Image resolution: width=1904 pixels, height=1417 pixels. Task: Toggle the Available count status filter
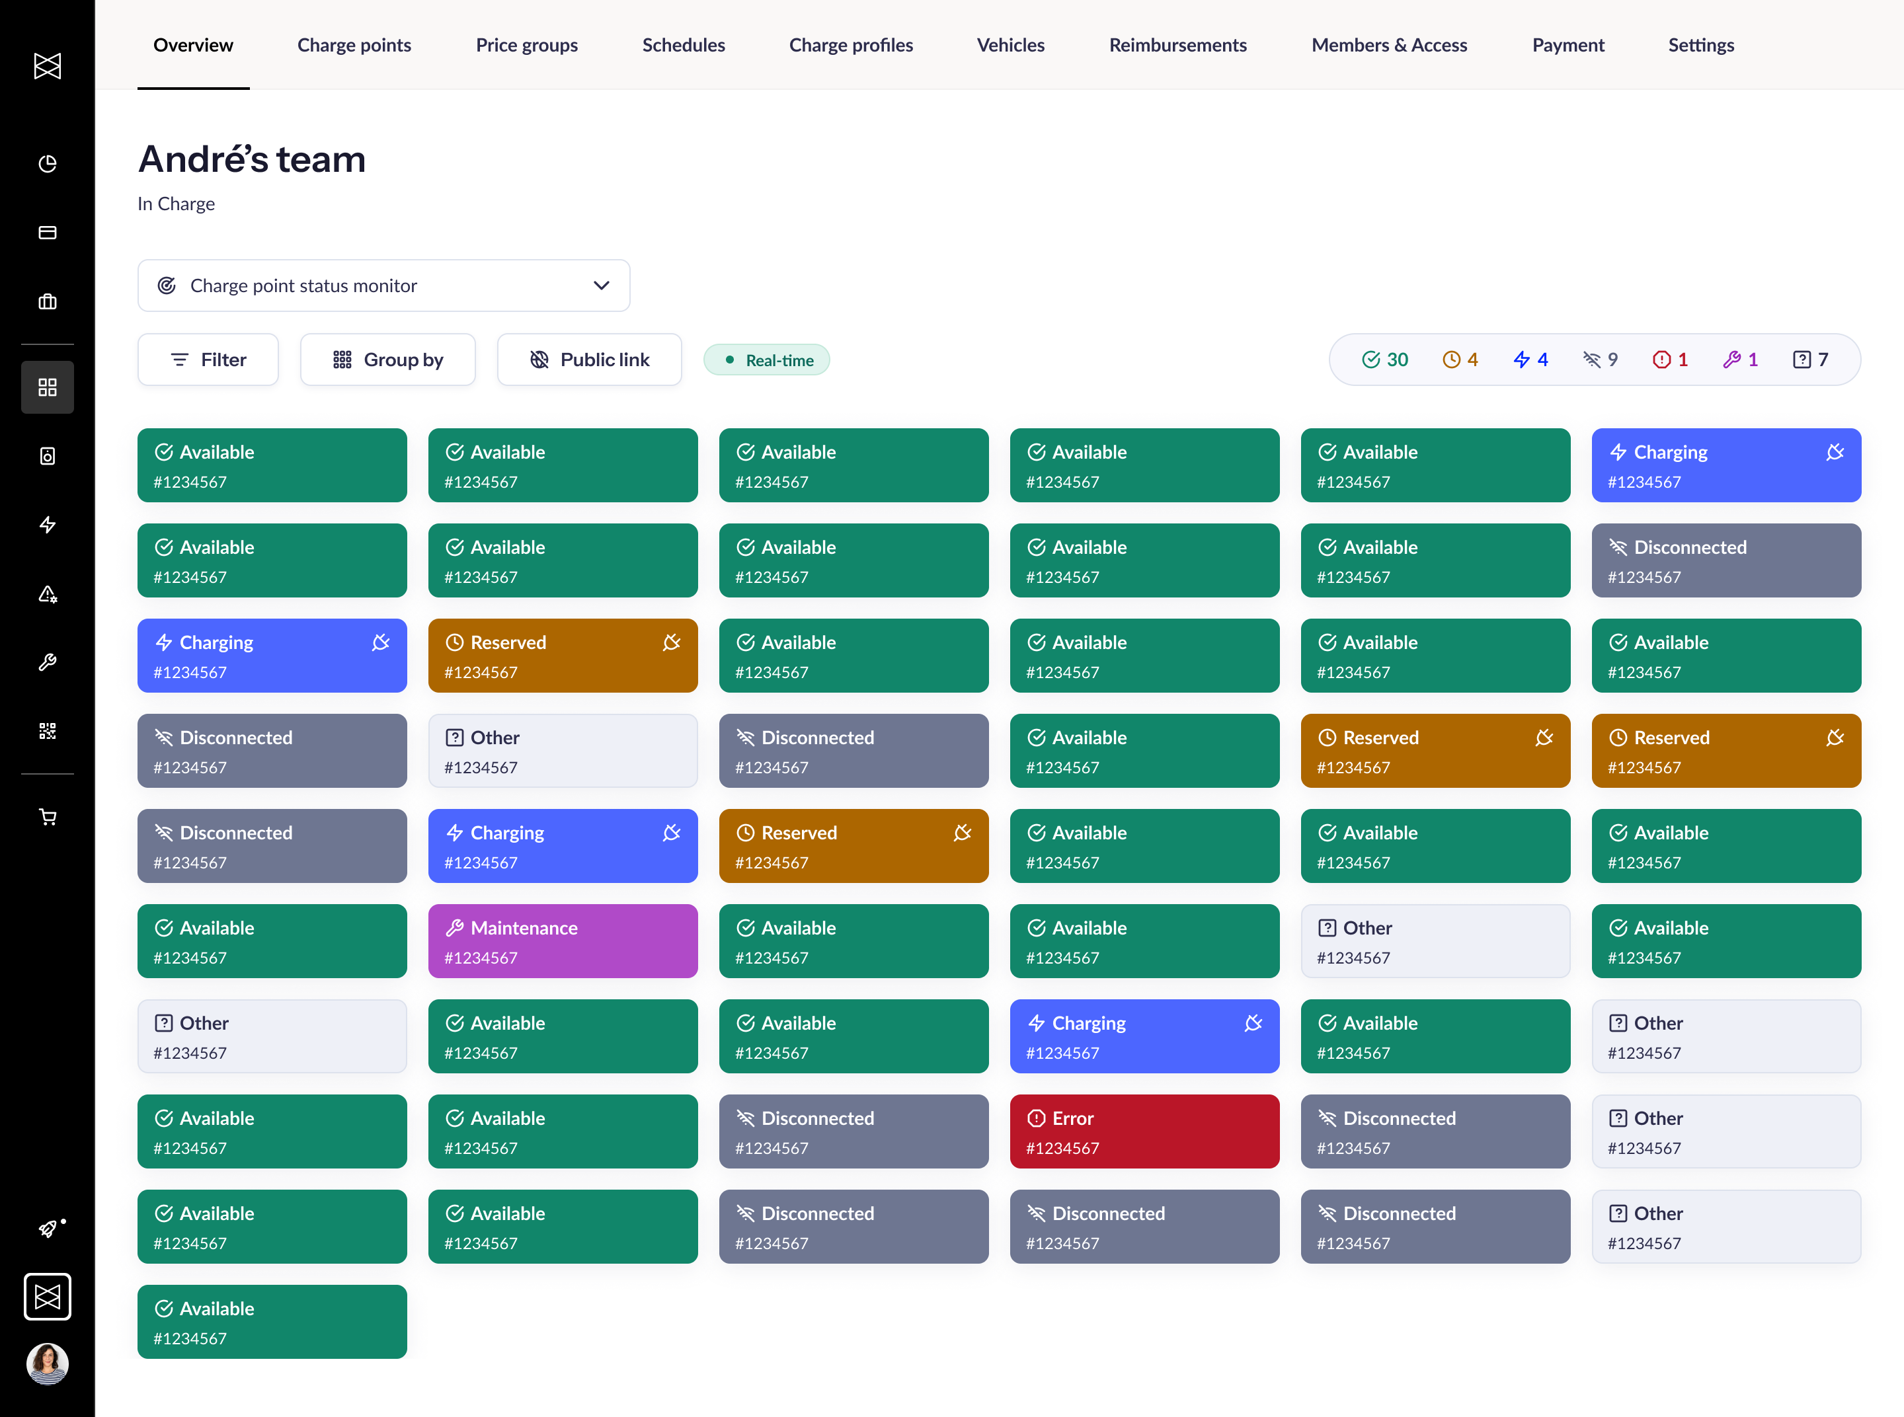tap(1384, 360)
